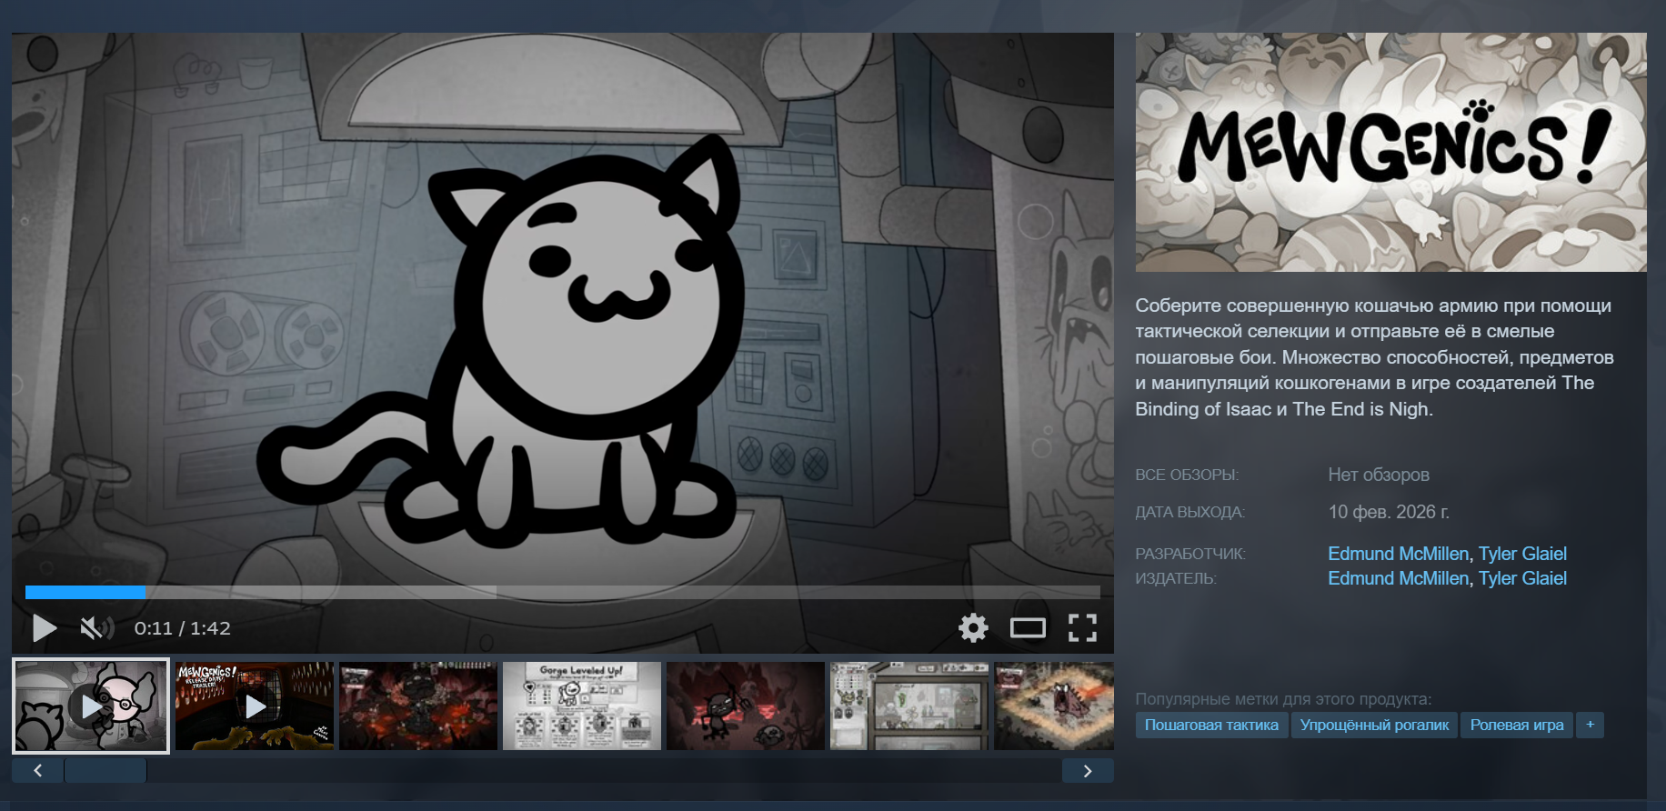Toggle theater mode for the video
Screen dimensions: 1666x811
tap(1028, 627)
